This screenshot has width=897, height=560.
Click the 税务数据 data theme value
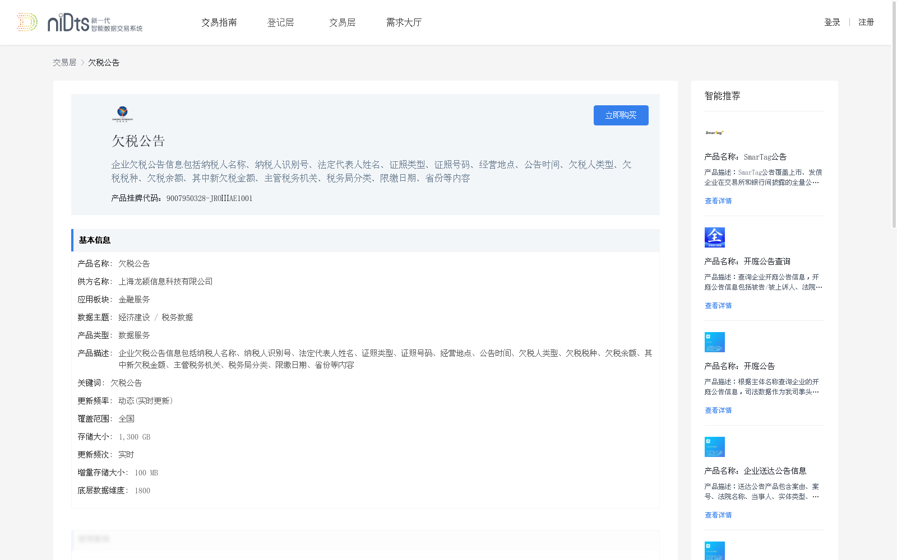(177, 318)
